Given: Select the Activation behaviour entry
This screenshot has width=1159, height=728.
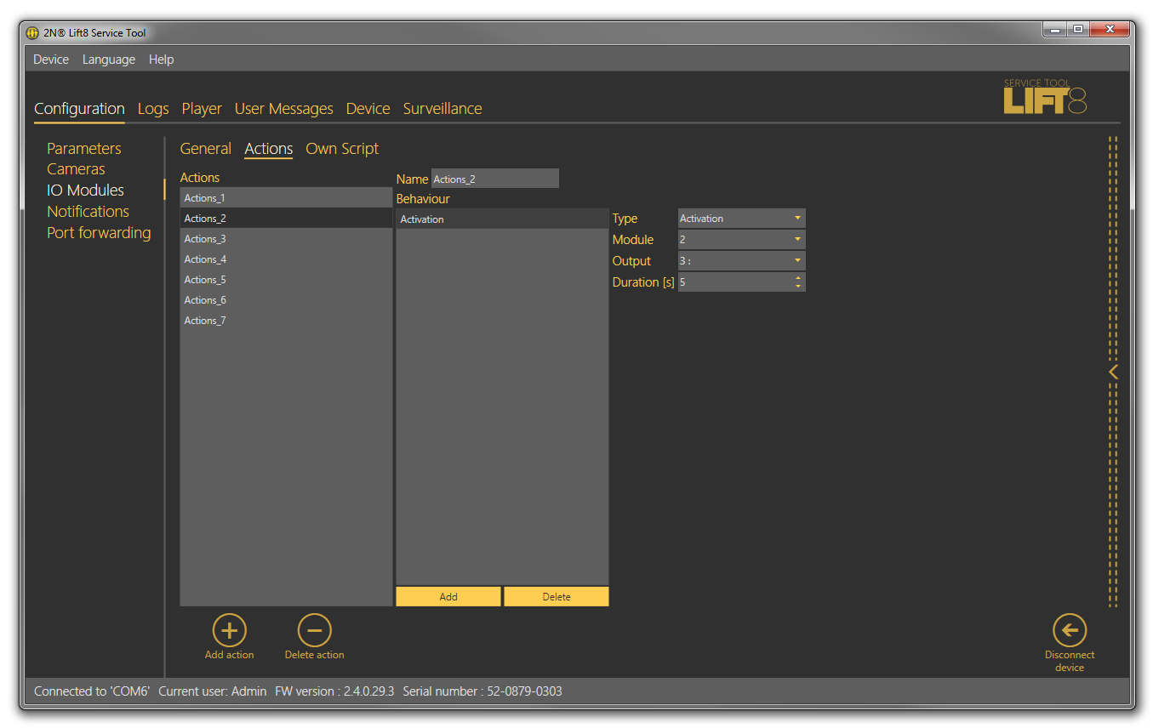Looking at the screenshot, I should click(x=501, y=219).
